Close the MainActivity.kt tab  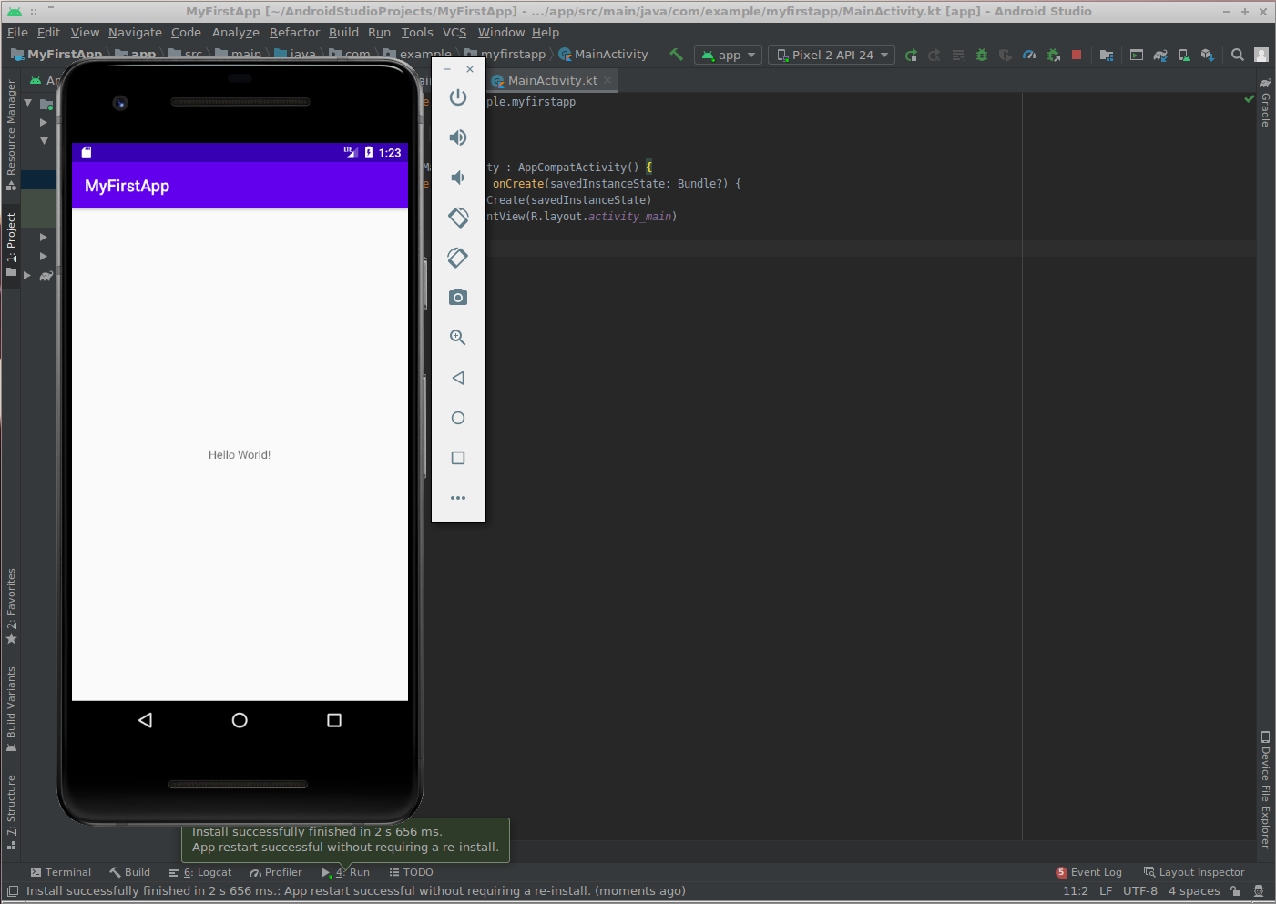point(607,80)
